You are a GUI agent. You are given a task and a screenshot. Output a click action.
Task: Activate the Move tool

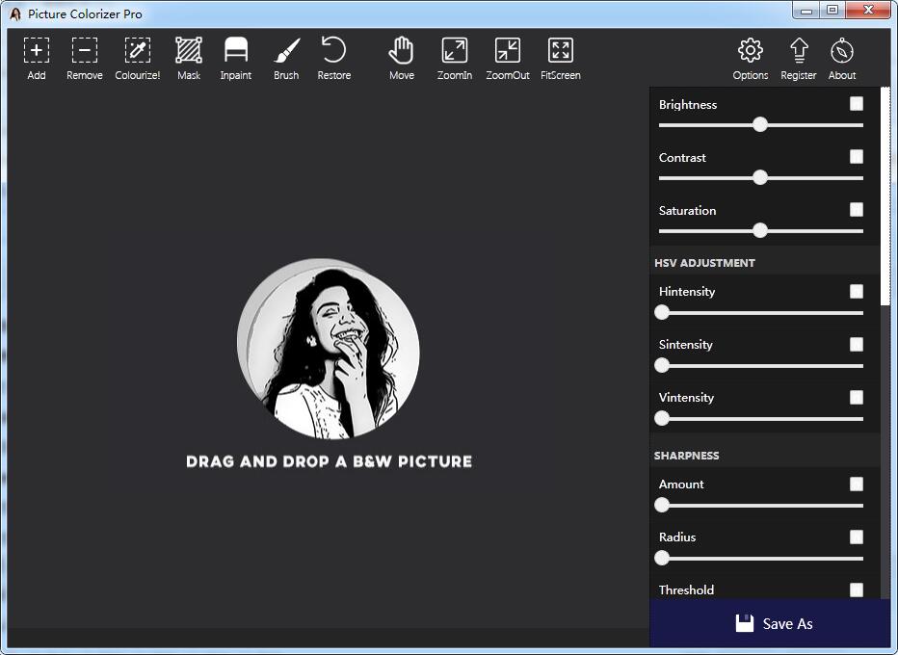(401, 56)
